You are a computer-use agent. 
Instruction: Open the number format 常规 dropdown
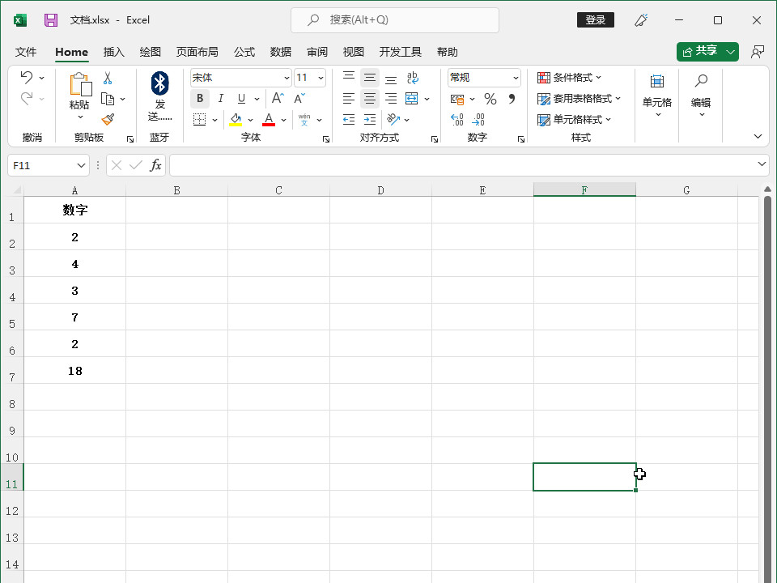(516, 78)
